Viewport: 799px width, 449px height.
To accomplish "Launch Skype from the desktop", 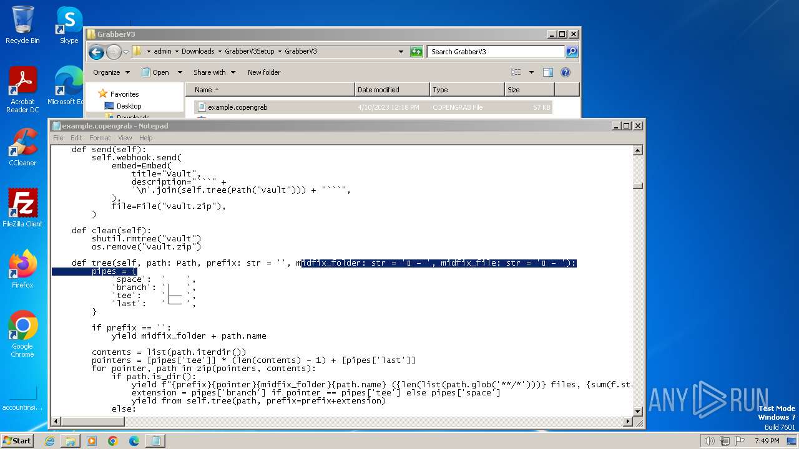I will (x=69, y=25).
